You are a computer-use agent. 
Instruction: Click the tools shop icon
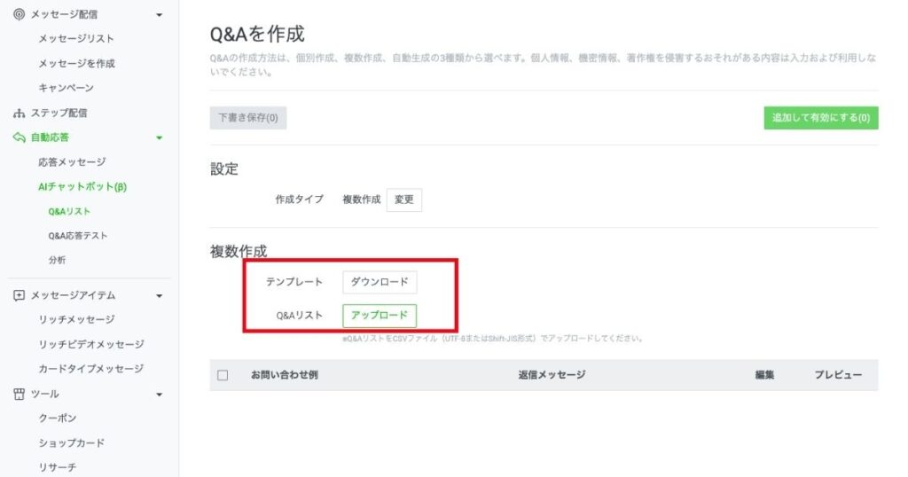[x=19, y=394]
